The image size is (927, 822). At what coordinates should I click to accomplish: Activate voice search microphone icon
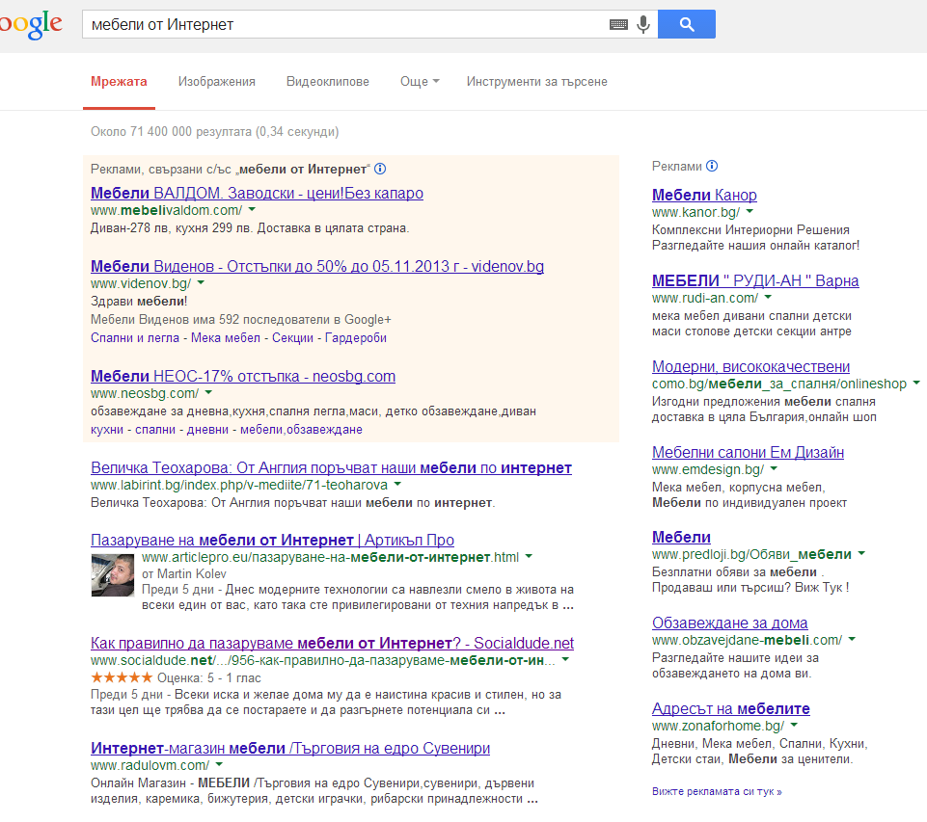[643, 24]
